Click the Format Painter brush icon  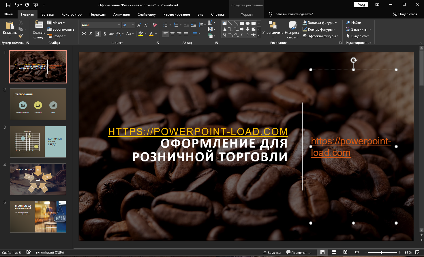tap(21, 36)
